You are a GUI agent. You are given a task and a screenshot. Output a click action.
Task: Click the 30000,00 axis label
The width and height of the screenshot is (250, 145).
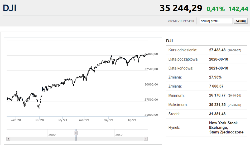click(151, 84)
